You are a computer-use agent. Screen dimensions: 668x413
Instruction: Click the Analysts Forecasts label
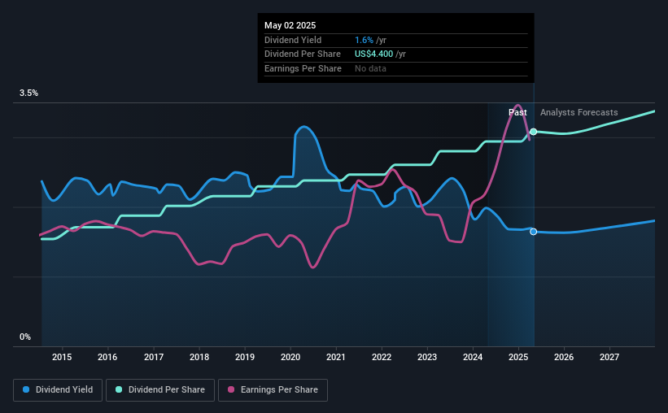579,112
